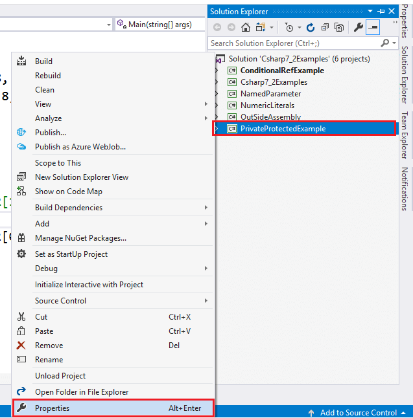This screenshot has height=418, width=413.
Task: Select the ConditionalRefExample project
Action: coord(282,71)
